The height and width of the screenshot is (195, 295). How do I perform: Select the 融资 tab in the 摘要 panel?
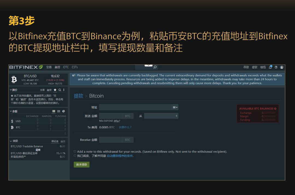[x=63, y=142]
